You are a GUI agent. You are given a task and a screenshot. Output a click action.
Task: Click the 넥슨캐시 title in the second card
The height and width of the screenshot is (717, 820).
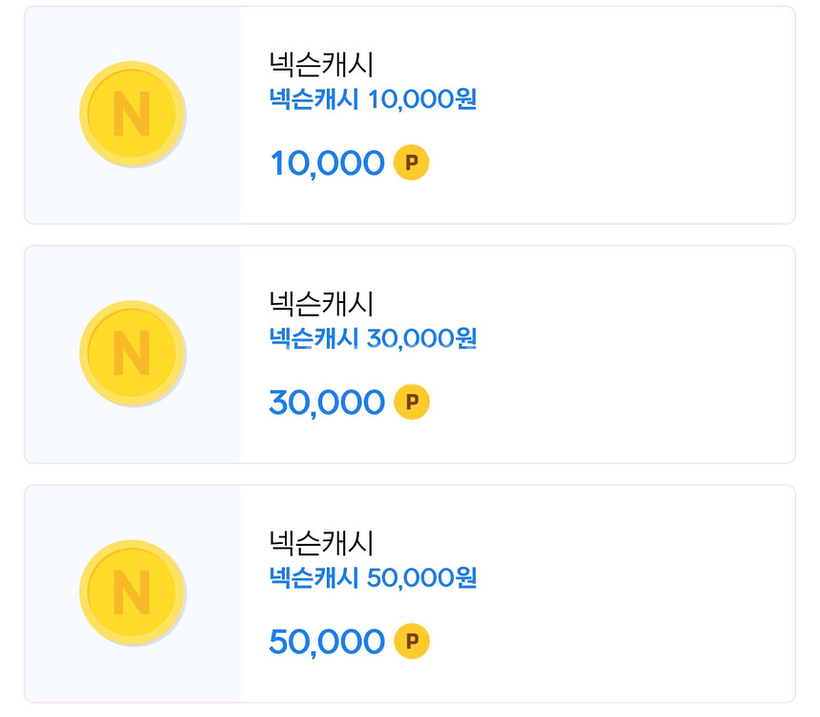click(322, 304)
